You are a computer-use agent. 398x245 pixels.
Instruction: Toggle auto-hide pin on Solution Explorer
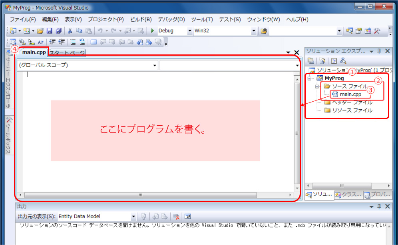(379, 51)
